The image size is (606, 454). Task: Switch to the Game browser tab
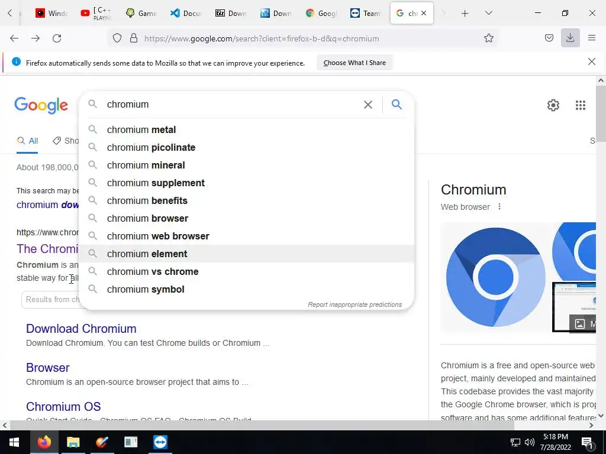click(141, 13)
